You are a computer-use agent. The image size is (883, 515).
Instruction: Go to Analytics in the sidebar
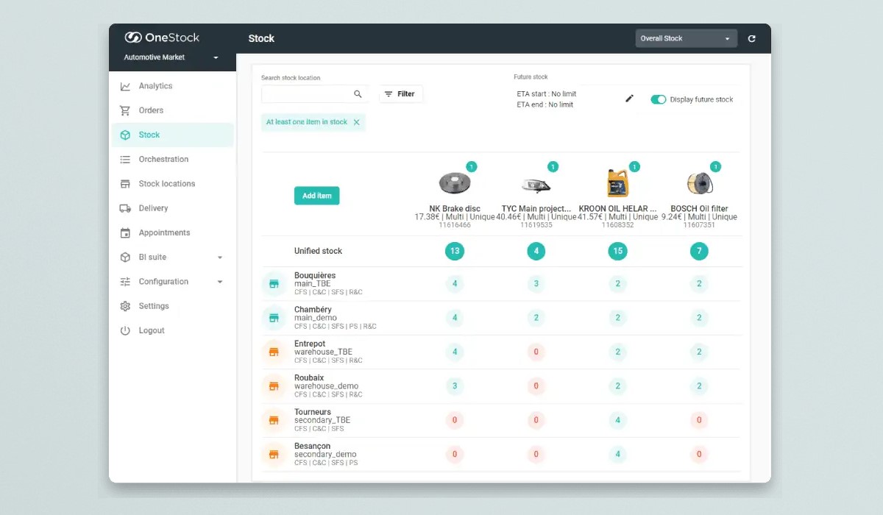(x=155, y=86)
